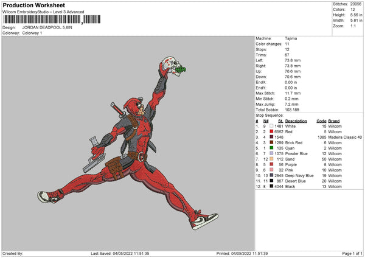Click the Colors count value 12

[x=353, y=10]
